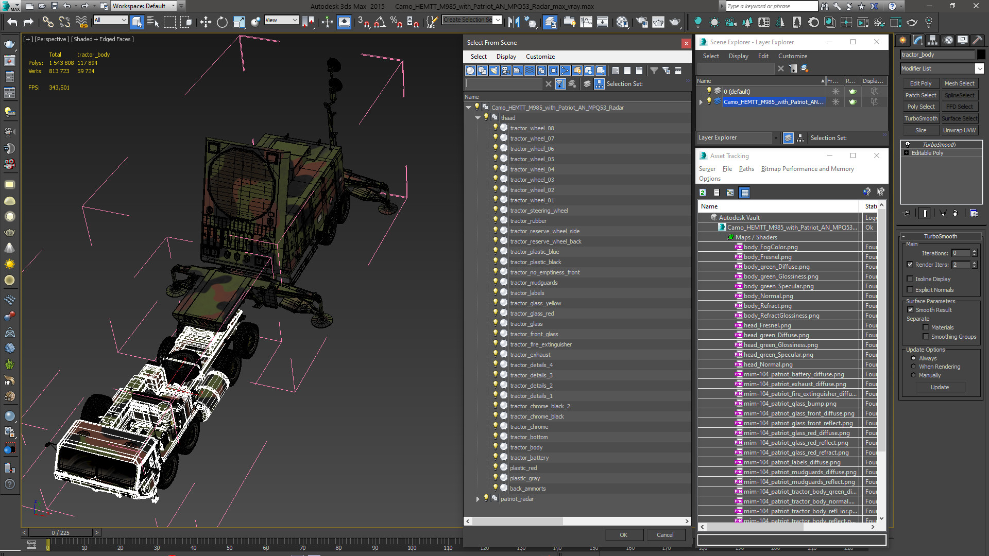Click Display Shapes filter in Select From Scene
The height and width of the screenshot is (556, 989).
[482, 71]
